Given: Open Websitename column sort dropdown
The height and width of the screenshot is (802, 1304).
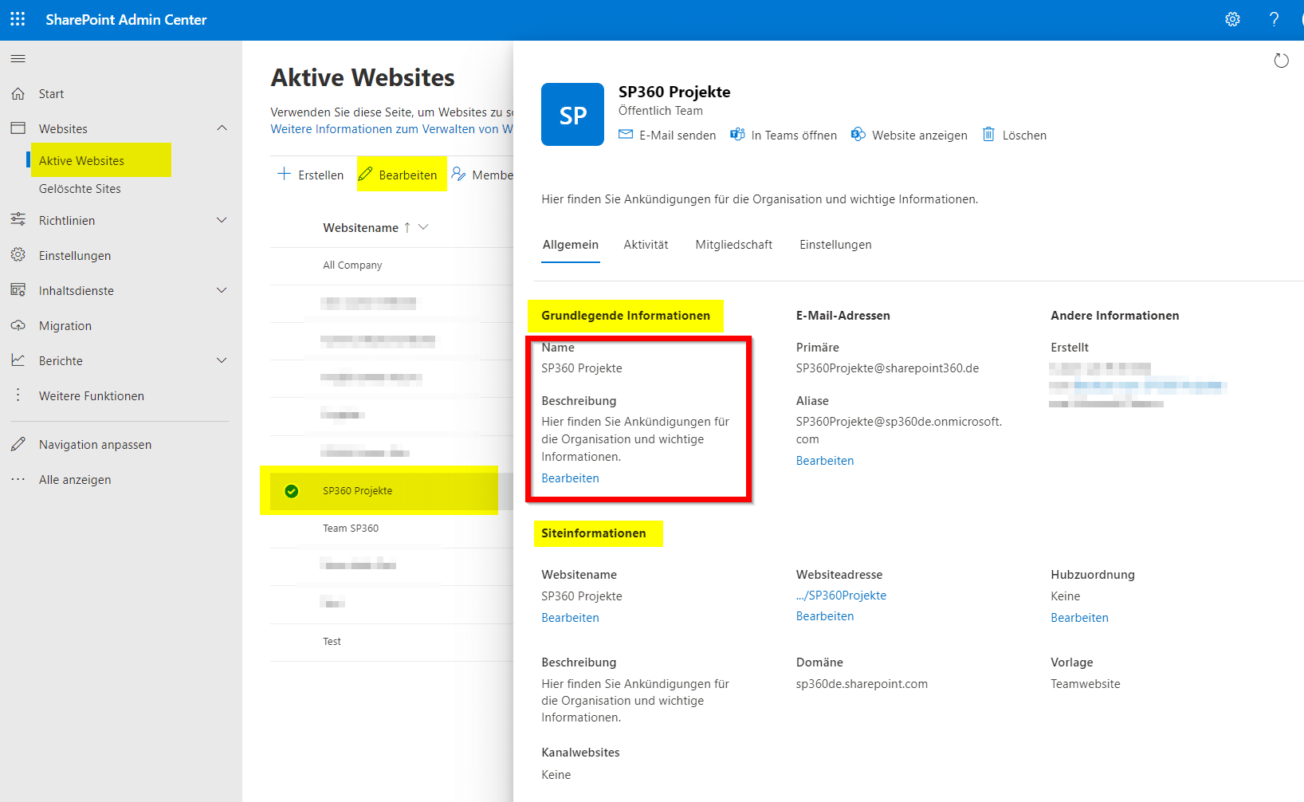Looking at the screenshot, I should click(x=423, y=227).
